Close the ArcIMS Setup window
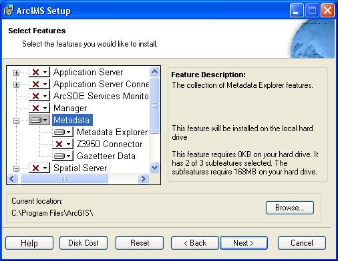The height and width of the screenshot is (261, 338). (x=327, y=11)
